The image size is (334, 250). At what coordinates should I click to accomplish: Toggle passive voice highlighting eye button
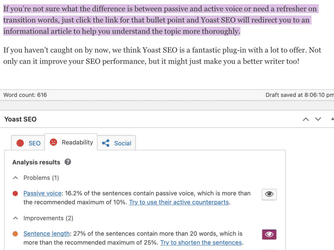tap(269, 194)
